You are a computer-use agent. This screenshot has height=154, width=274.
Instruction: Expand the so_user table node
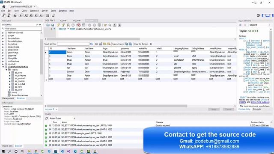pyautogui.click(x=10, y=90)
